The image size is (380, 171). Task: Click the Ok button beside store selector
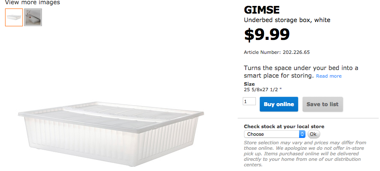[313, 134]
